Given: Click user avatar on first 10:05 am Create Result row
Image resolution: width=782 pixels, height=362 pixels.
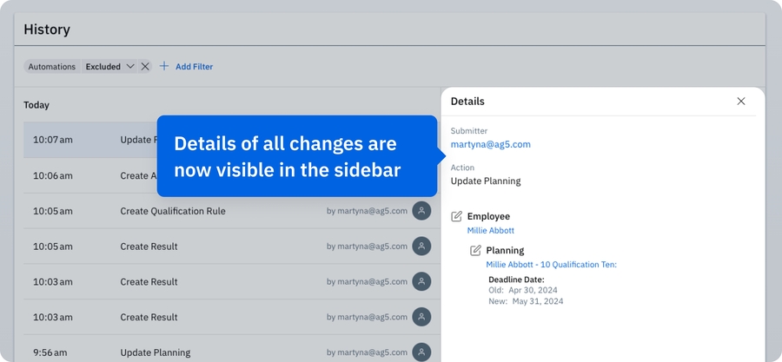Looking at the screenshot, I should point(421,247).
